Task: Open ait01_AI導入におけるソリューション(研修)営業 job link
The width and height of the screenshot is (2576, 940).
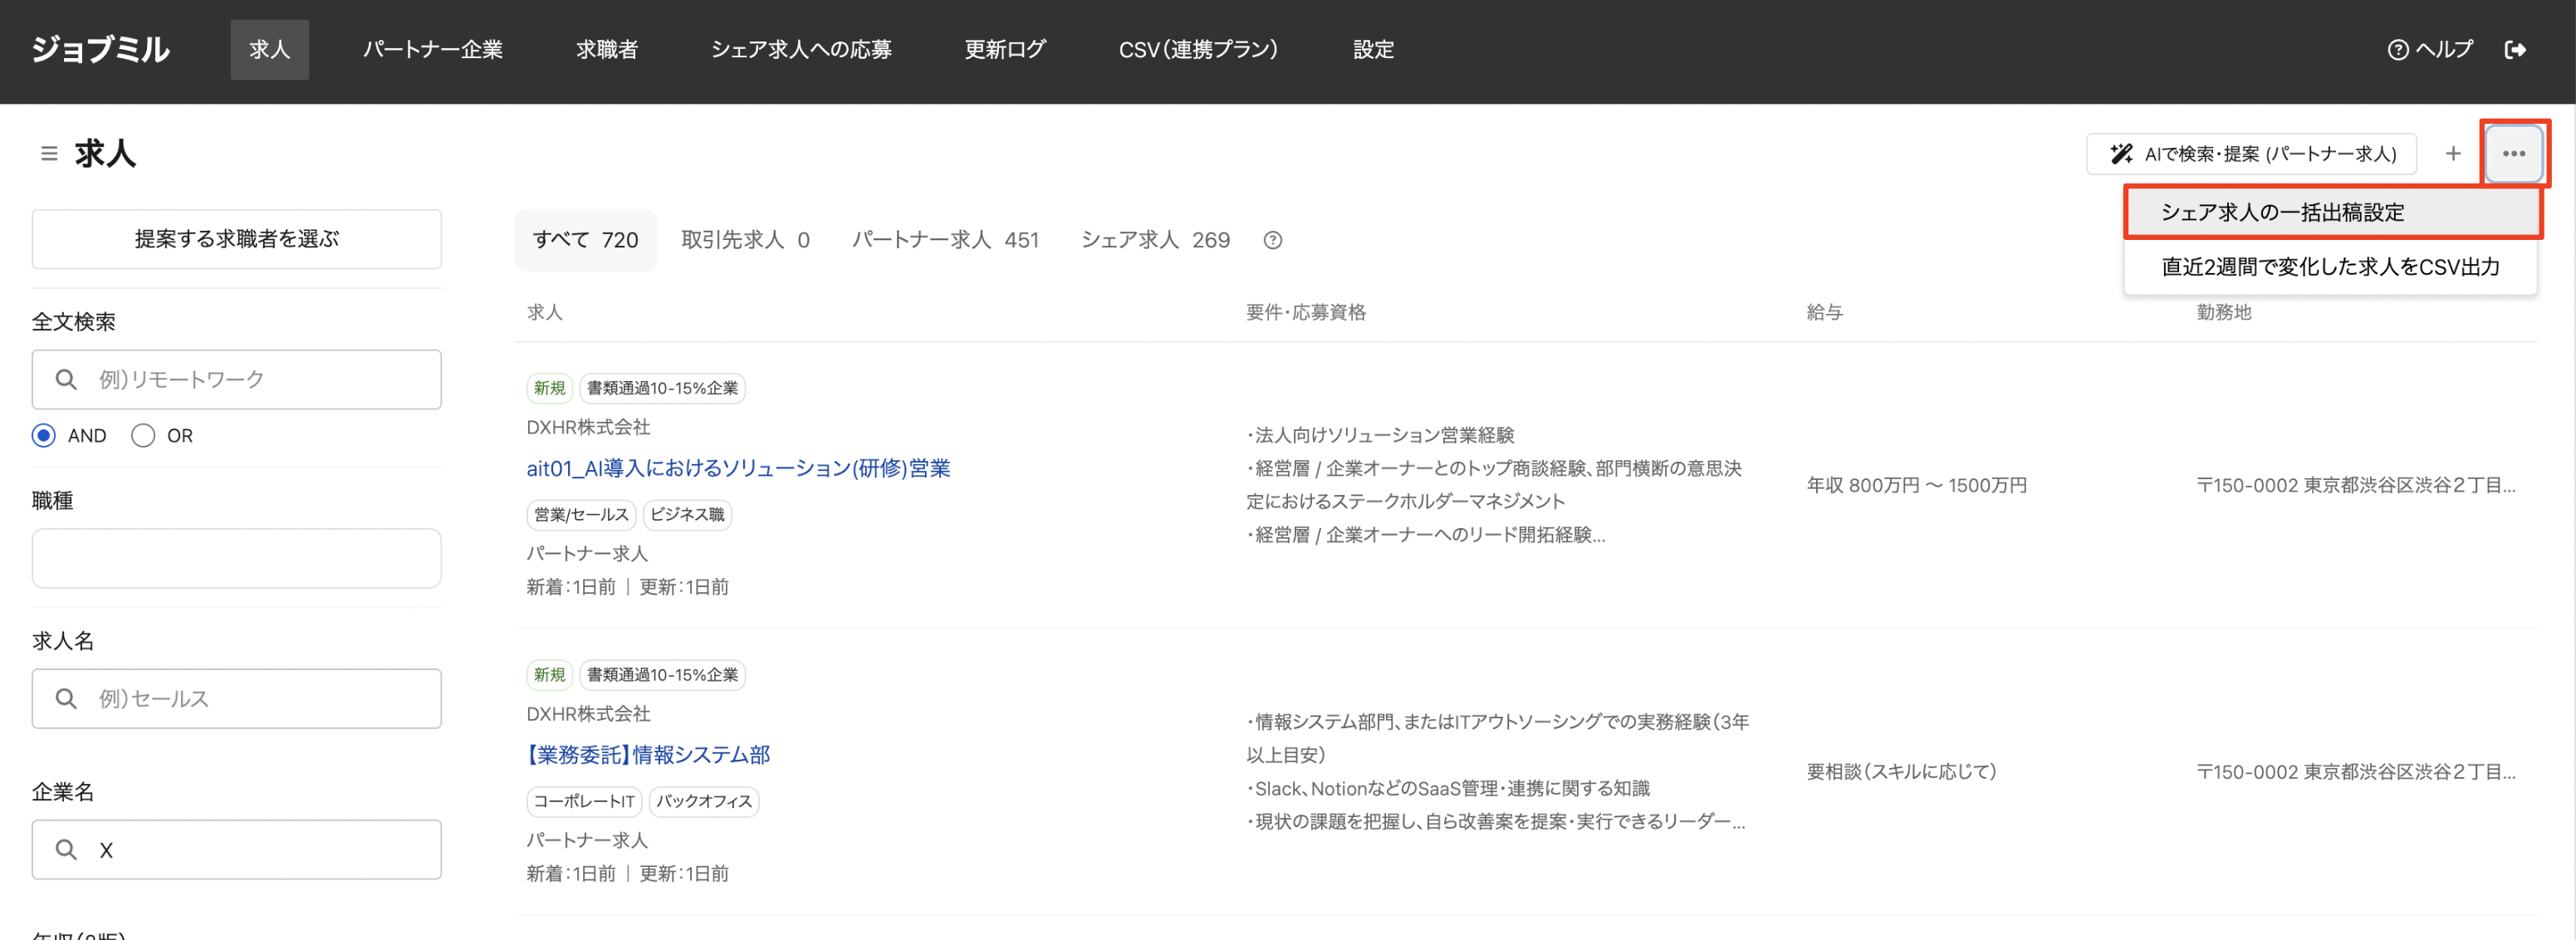Action: click(737, 468)
